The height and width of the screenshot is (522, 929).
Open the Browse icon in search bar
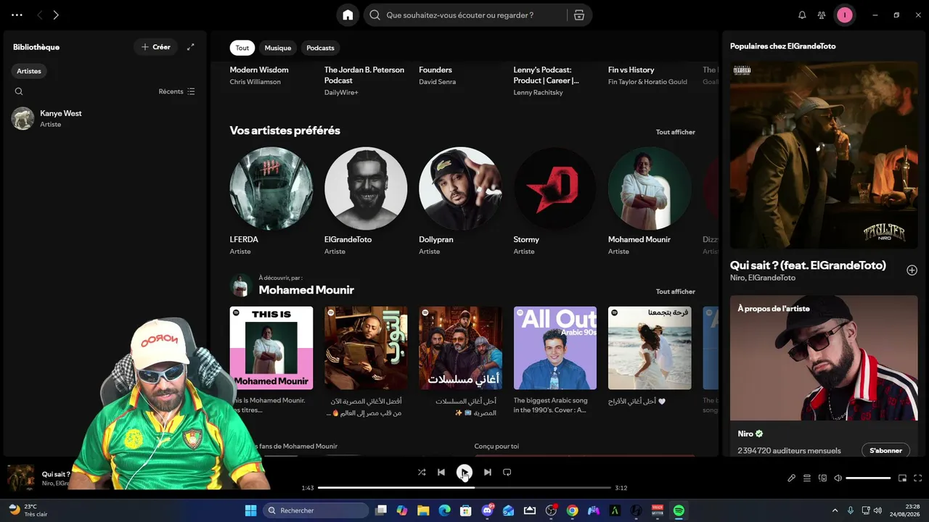coord(578,15)
